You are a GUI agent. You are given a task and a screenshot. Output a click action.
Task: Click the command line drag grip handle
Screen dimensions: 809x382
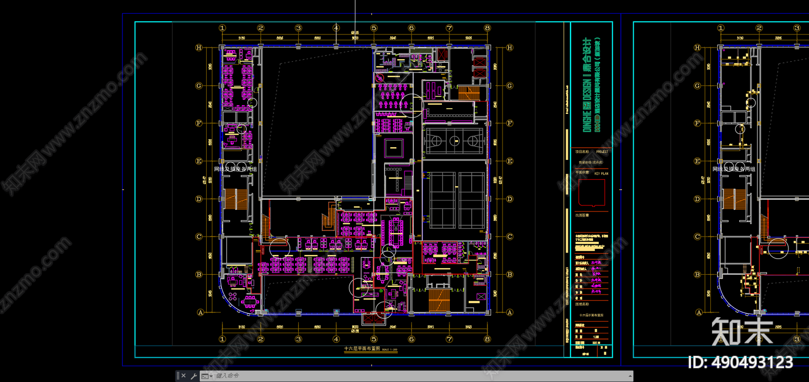pos(178,376)
